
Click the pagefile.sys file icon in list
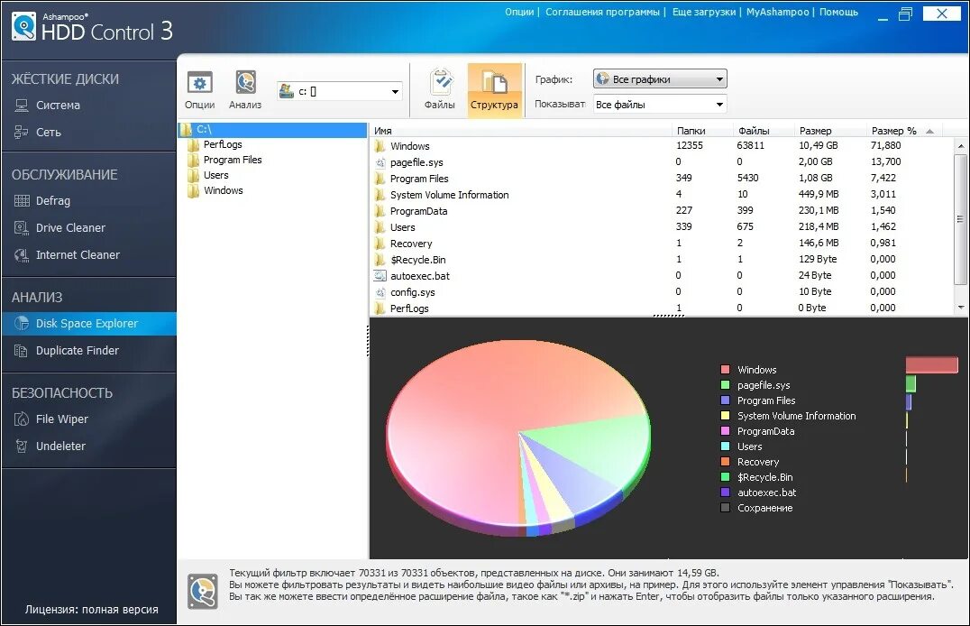pos(380,163)
